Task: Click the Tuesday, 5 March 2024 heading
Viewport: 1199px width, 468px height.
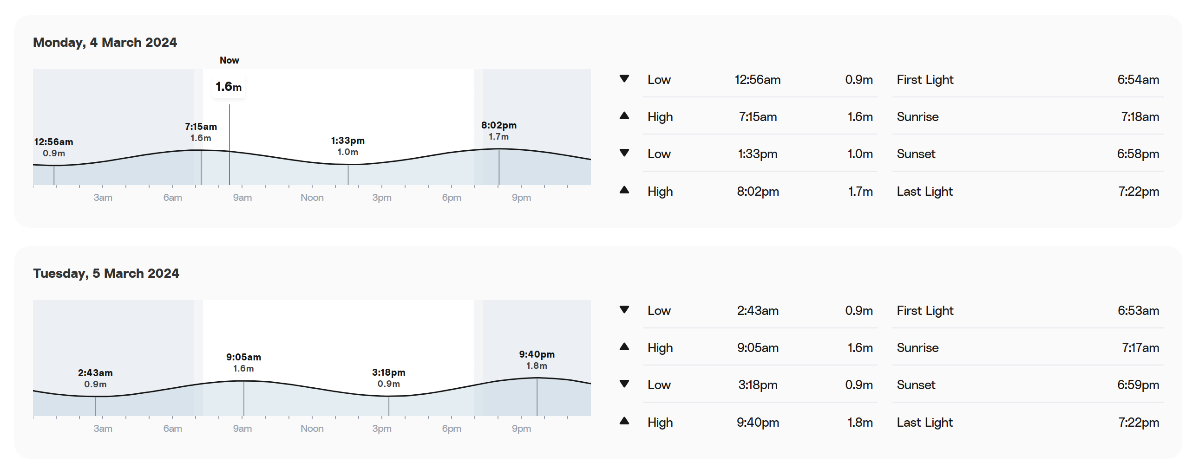Action: click(x=105, y=273)
